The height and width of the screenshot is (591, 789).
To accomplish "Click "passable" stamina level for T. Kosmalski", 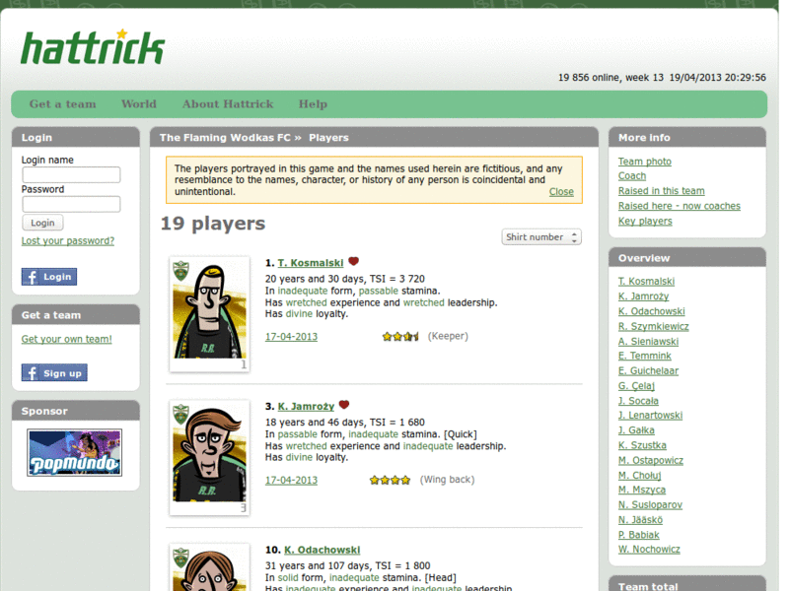I will (x=379, y=291).
